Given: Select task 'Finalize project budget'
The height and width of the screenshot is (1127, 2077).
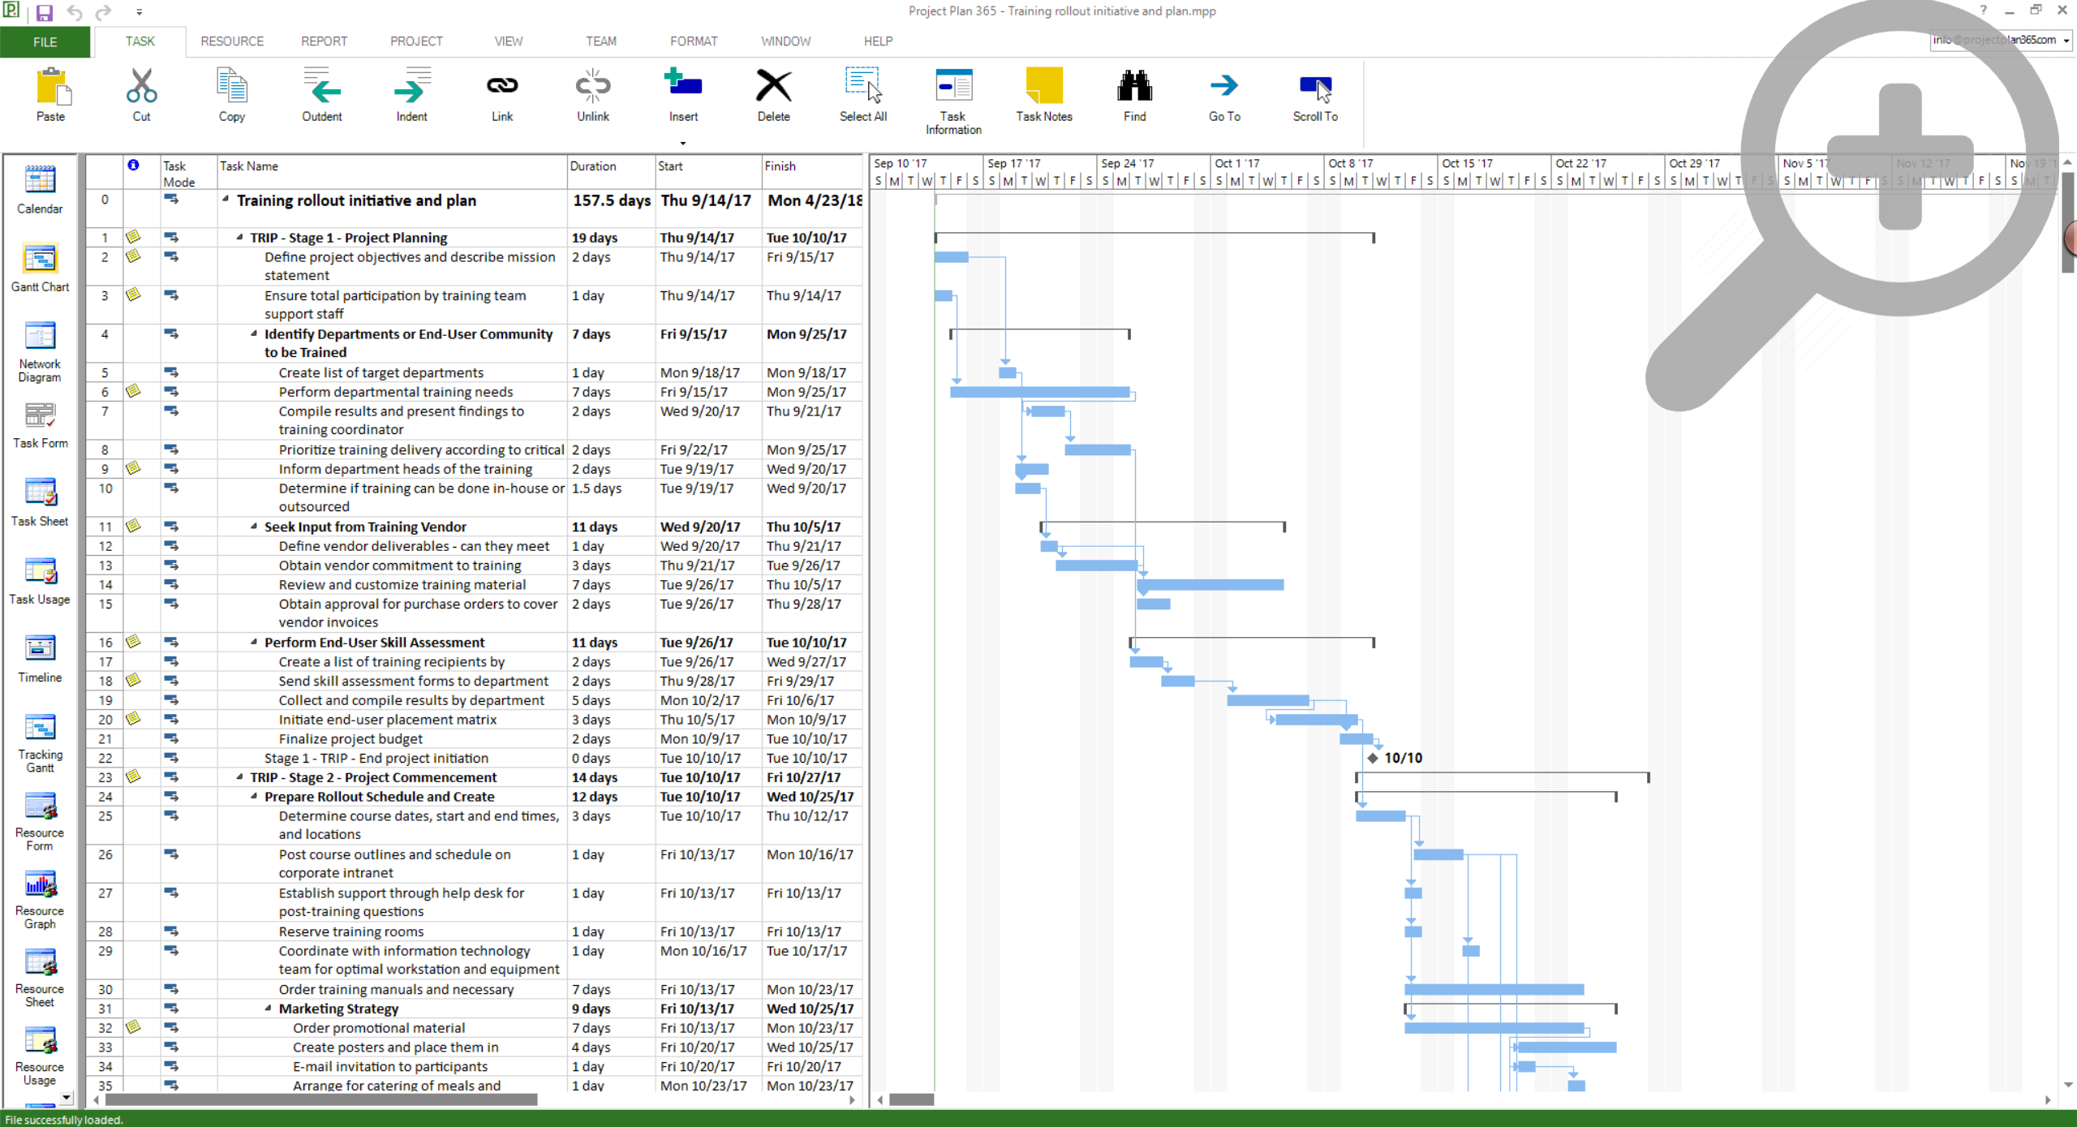Looking at the screenshot, I should pos(350,738).
